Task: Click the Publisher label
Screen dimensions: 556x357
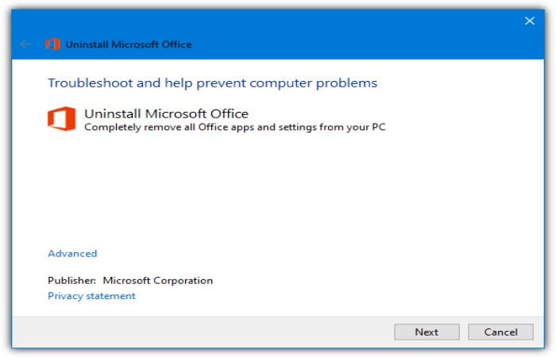Action: coord(71,281)
